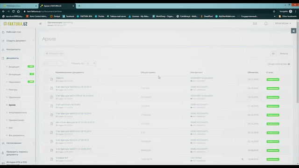Check the box for Счет на оплату №123456
This screenshot has width=299, height=168.
pos(46,106)
